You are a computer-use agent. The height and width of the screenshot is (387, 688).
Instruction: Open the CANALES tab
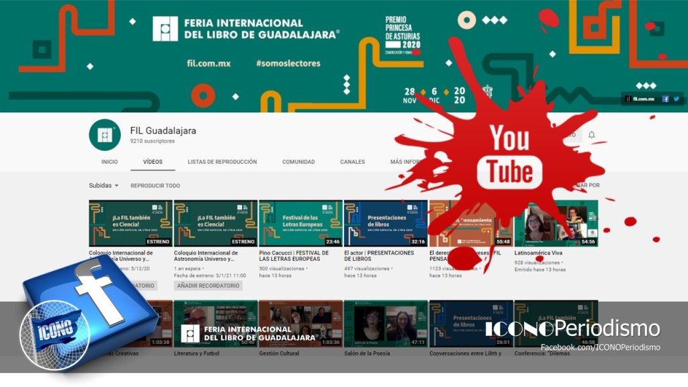tap(352, 162)
